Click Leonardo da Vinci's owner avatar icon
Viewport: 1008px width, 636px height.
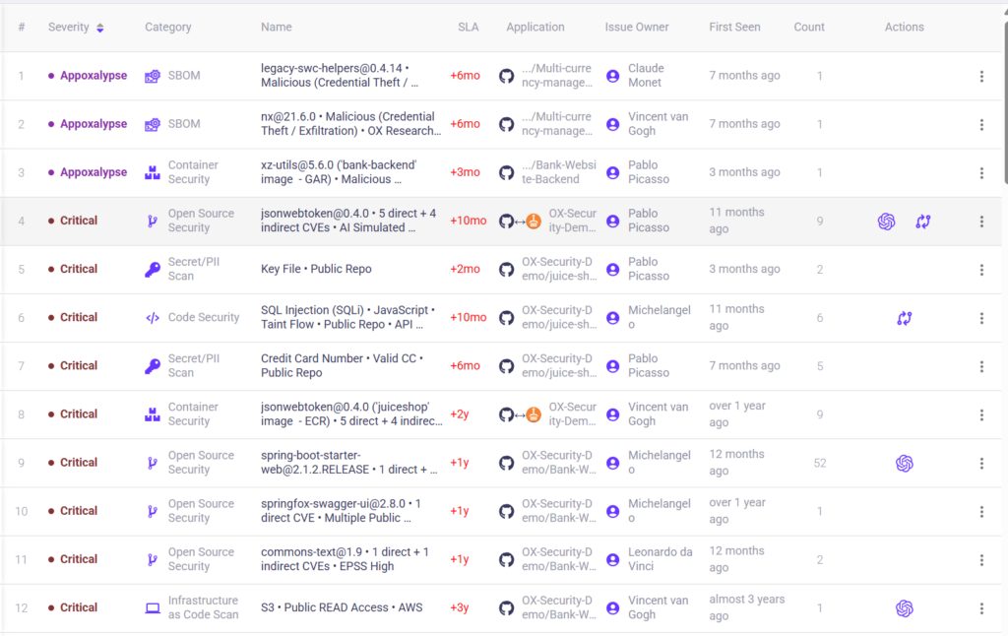point(613,559)
